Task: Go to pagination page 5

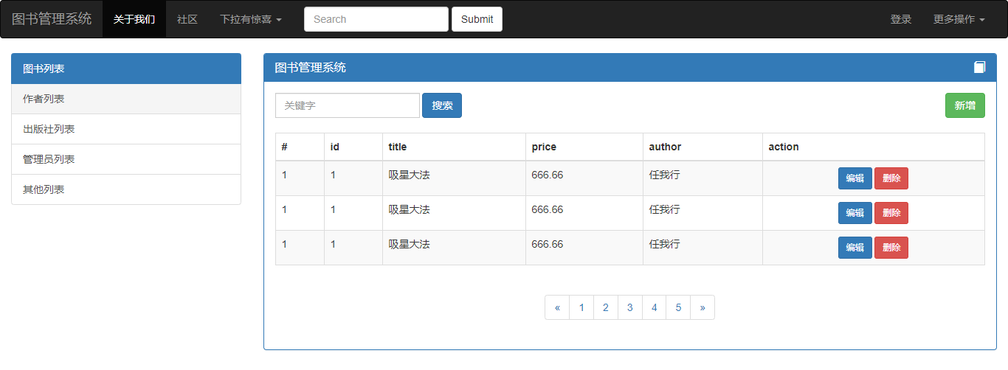Action: [x=678, y=307]
